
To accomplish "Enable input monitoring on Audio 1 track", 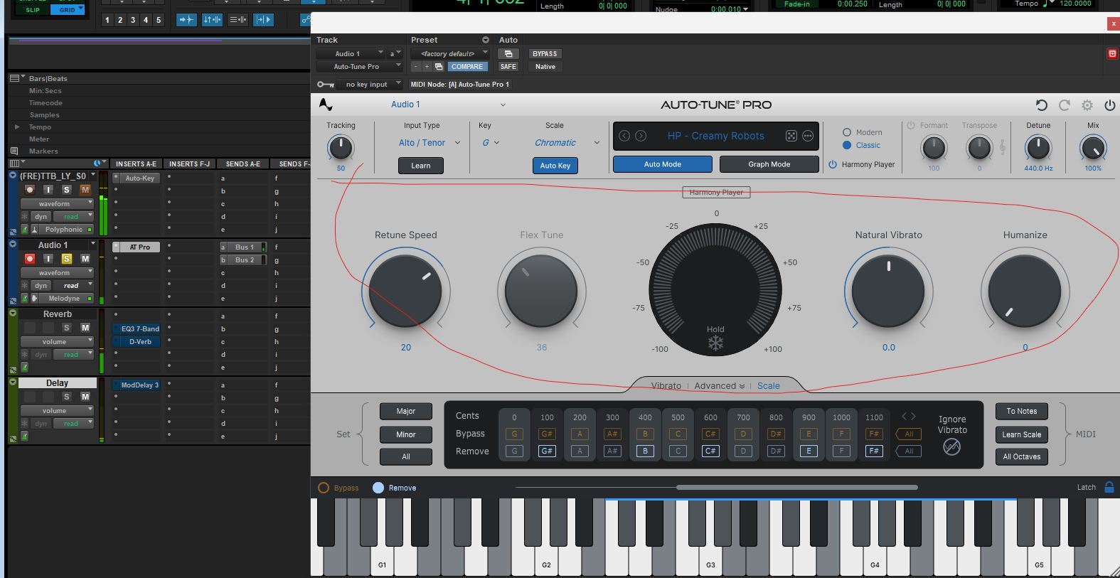I will pyautogui.click(x=48, y=259).
